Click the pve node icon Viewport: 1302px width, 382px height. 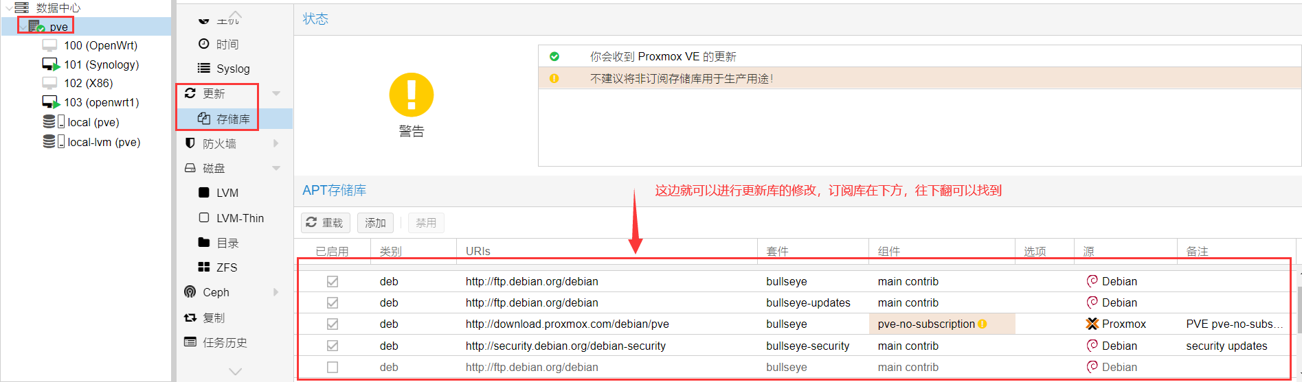[x=36, y=27]
